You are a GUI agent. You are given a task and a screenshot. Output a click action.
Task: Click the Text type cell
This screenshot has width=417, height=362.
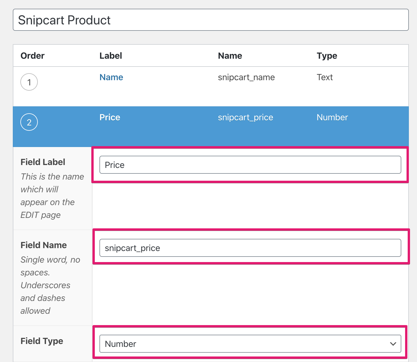pyautogui.click(x=325, y=77)
